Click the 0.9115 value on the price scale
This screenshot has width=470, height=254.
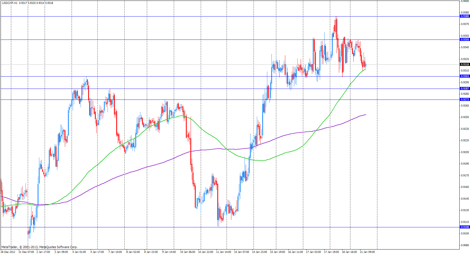(465, 222)
